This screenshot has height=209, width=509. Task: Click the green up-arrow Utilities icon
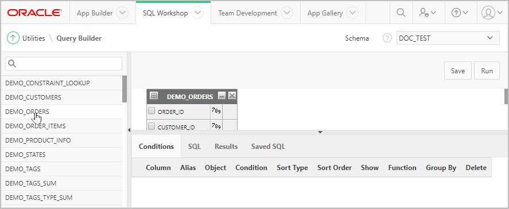click(13, 38)
